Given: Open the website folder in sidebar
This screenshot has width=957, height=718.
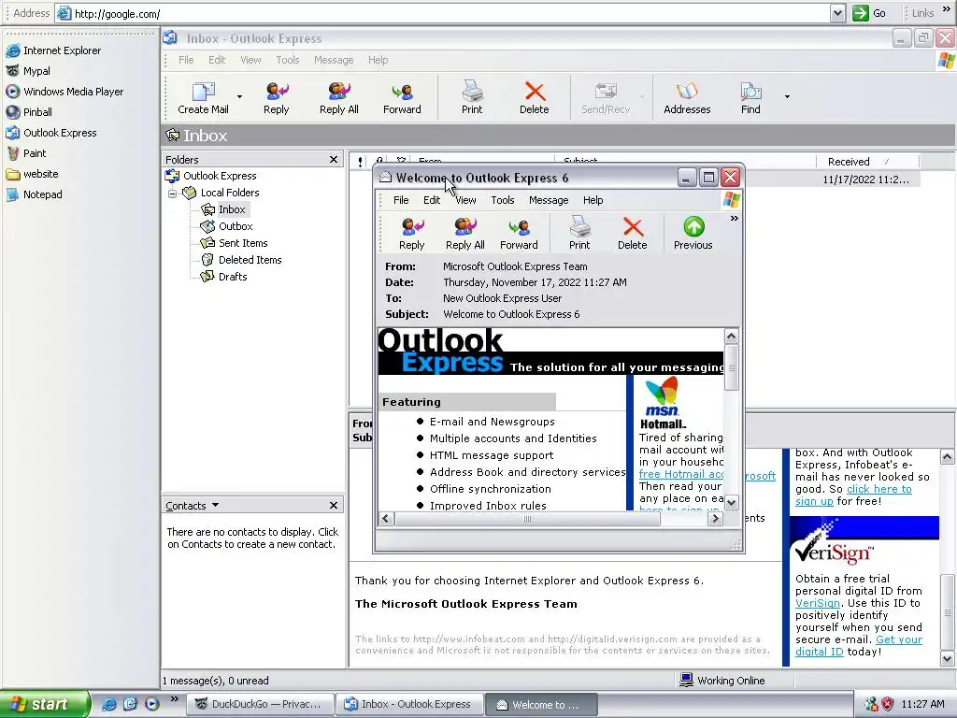Looking at the screenshot, I should [33, 174].
